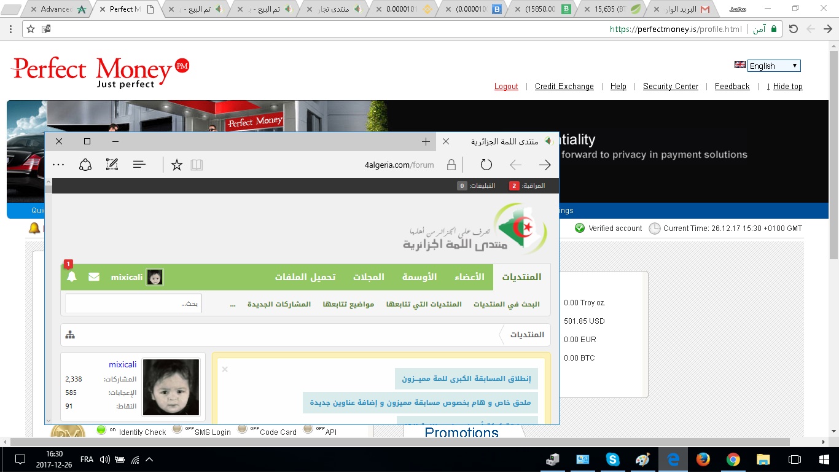Screen dimensions: 839x473
Task: Open Edge's three-dots settings menu
Action: point(58,165)
